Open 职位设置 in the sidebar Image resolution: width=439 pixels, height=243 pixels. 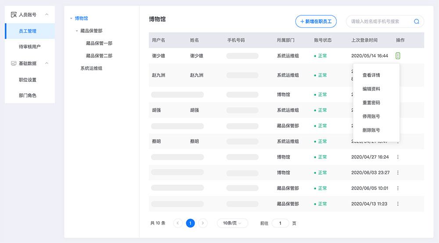[x=27, y=80]
